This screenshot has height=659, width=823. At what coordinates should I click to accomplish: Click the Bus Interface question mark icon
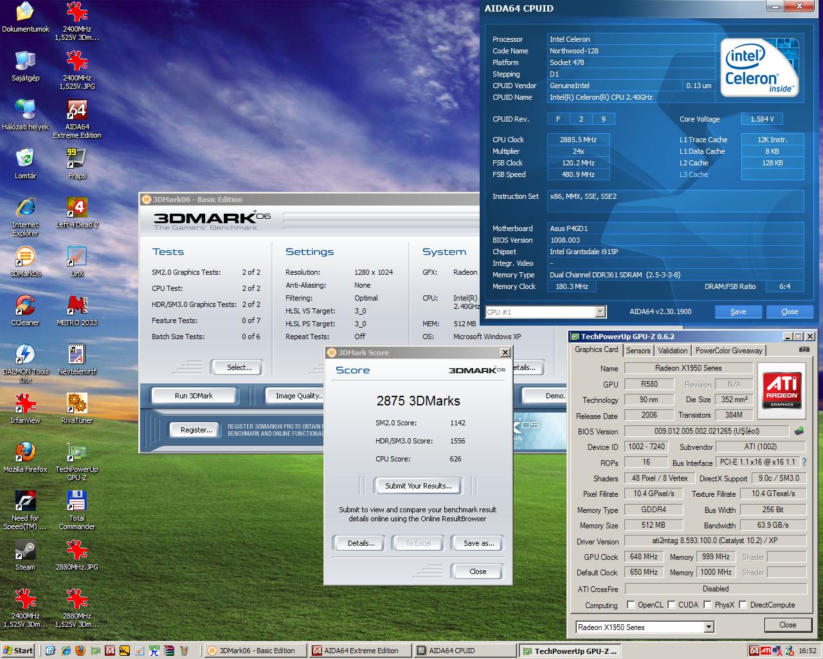point(804,462)
